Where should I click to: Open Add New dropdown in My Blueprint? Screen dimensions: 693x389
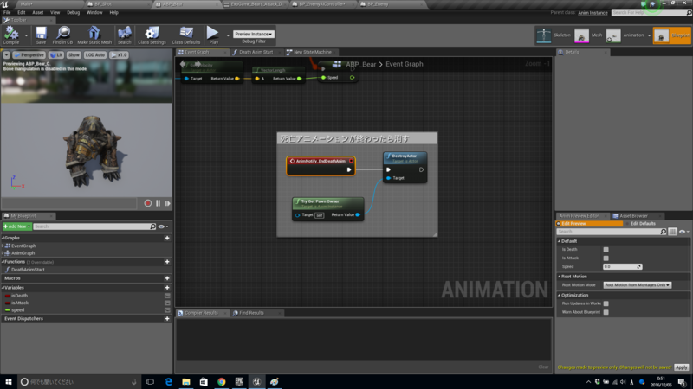[16, 226]
